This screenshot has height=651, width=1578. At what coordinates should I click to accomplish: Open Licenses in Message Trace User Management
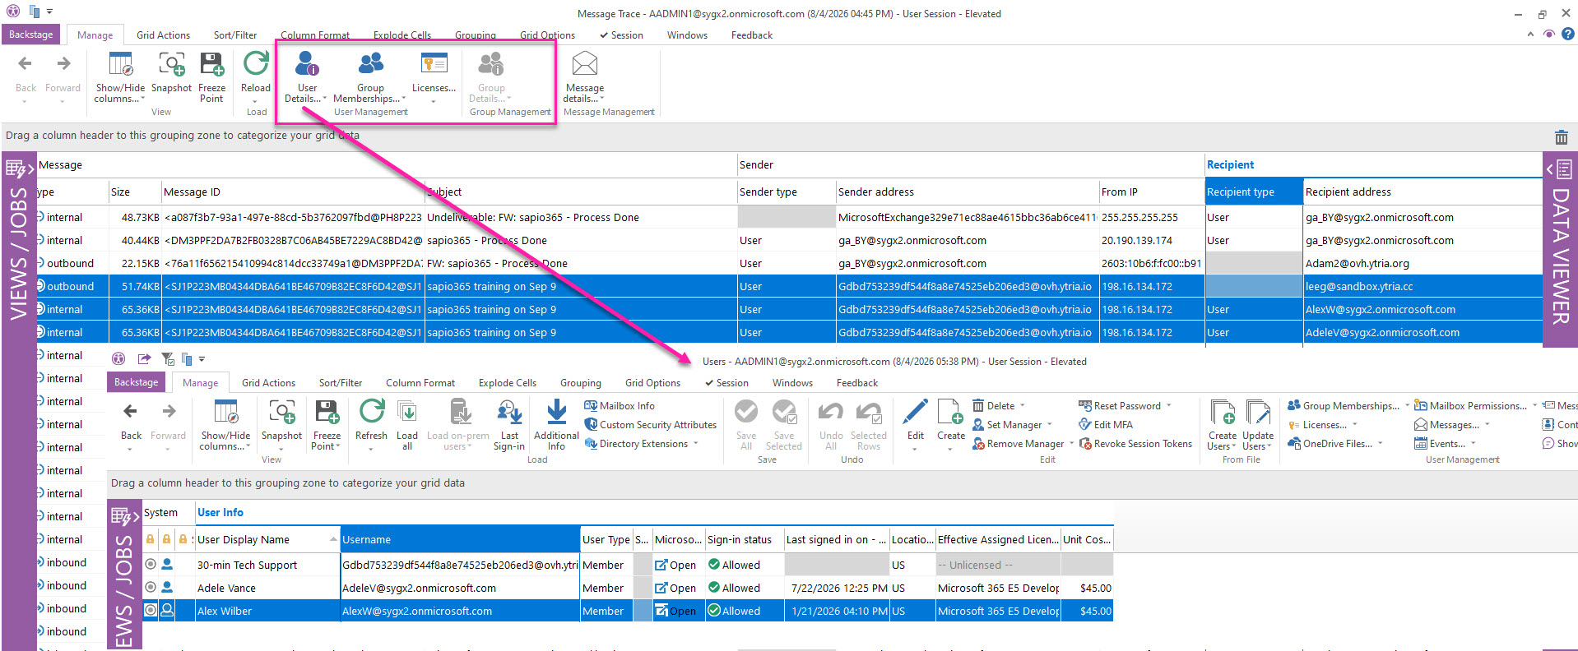tap(434, 77)
